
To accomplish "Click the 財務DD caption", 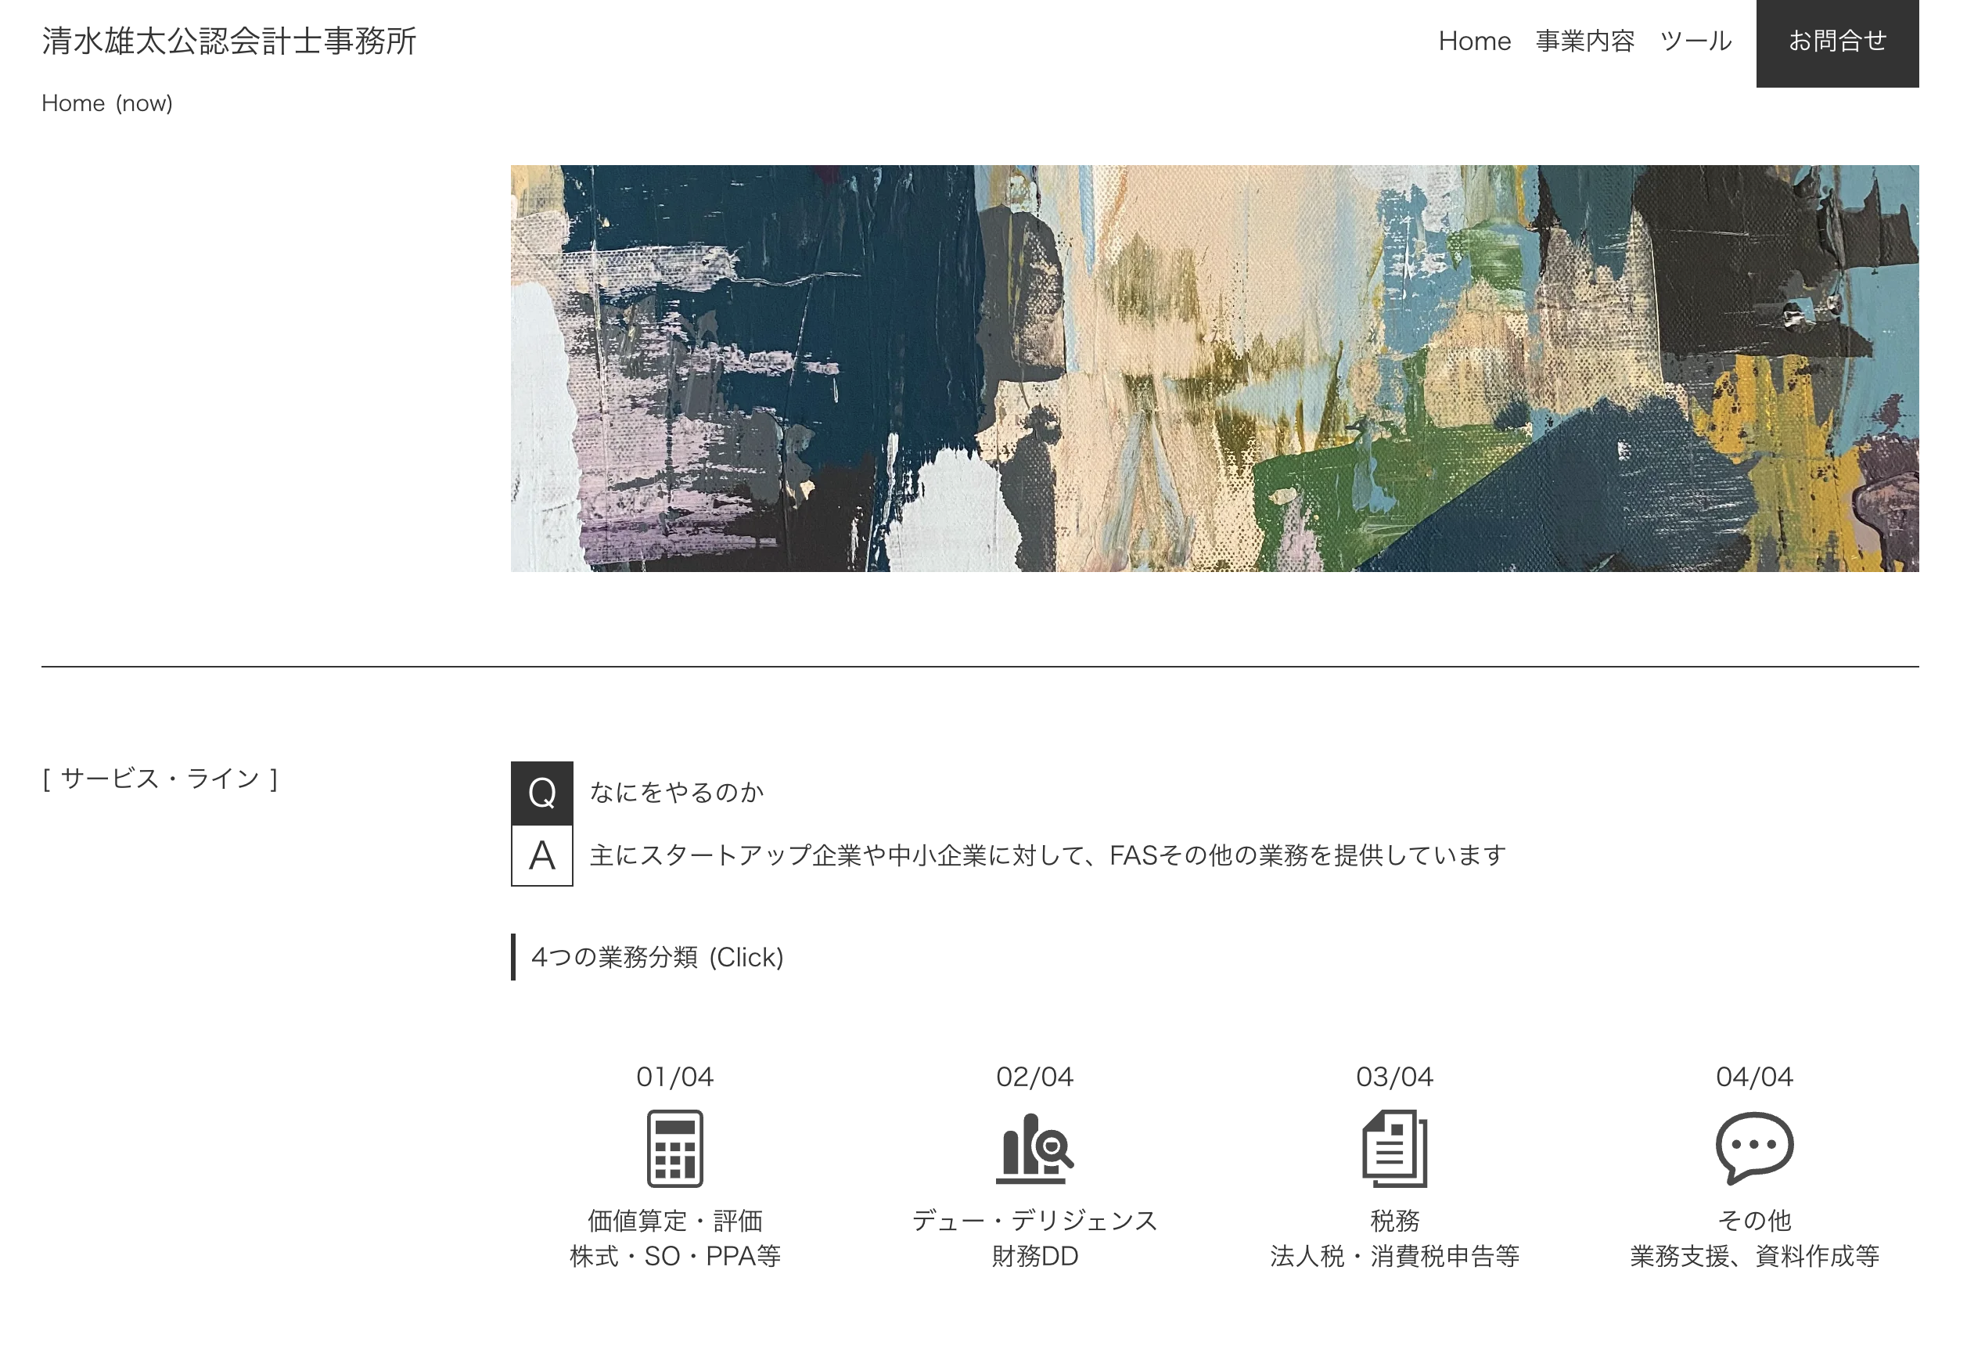I will (x=1034, y=1256).
